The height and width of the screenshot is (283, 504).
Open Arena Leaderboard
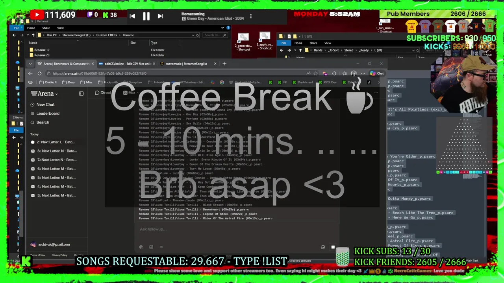coord(44,114)
